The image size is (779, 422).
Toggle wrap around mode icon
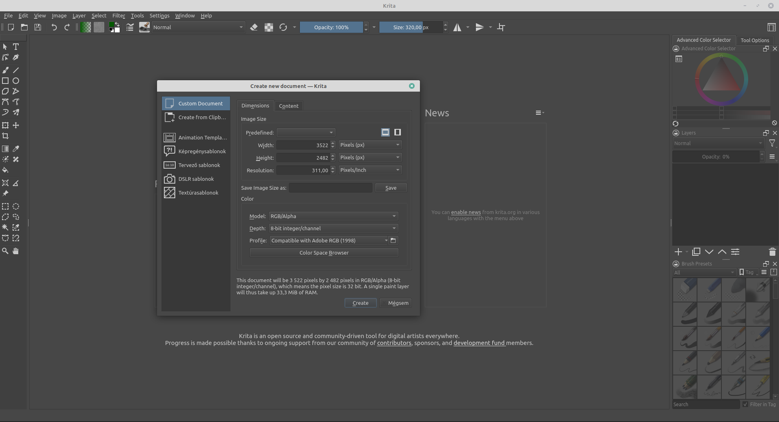tap(501, 27)
